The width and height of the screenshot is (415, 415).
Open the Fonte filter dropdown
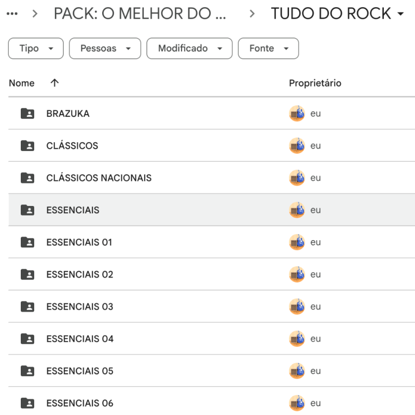(x=268, y=48)
